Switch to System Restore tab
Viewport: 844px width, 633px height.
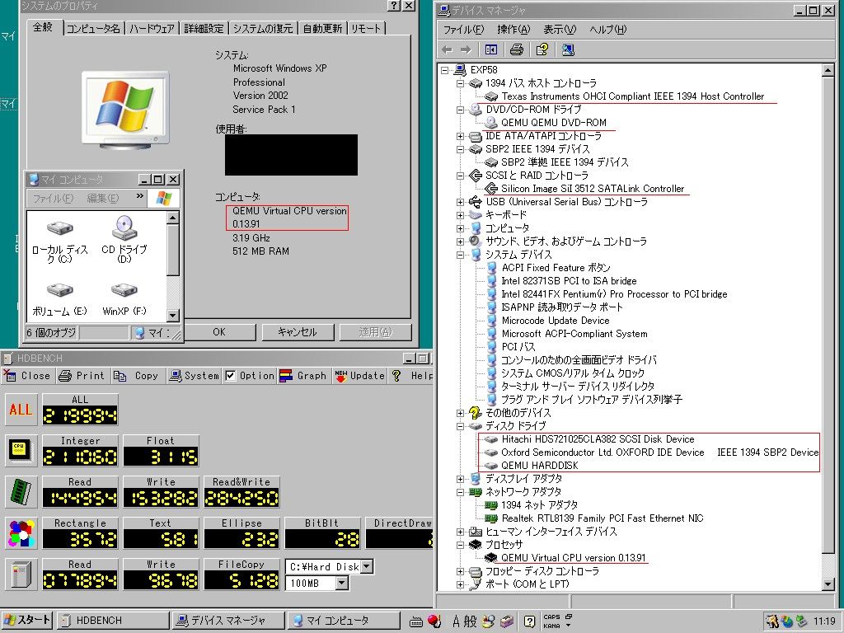pos(263,29)
